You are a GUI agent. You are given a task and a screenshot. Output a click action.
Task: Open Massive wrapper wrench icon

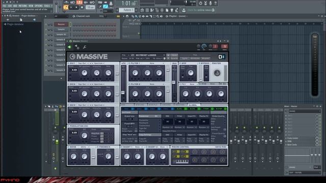point(85,47)
